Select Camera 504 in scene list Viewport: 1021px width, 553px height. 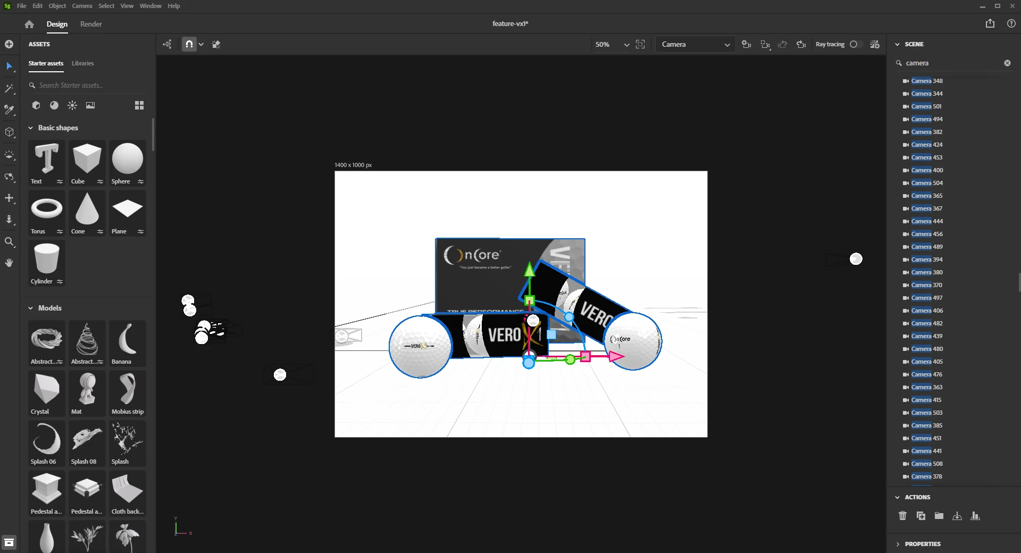(x=927, y=183)
